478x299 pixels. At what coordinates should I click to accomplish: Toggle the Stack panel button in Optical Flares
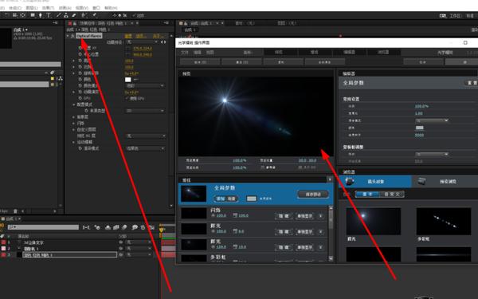[315, 52]
